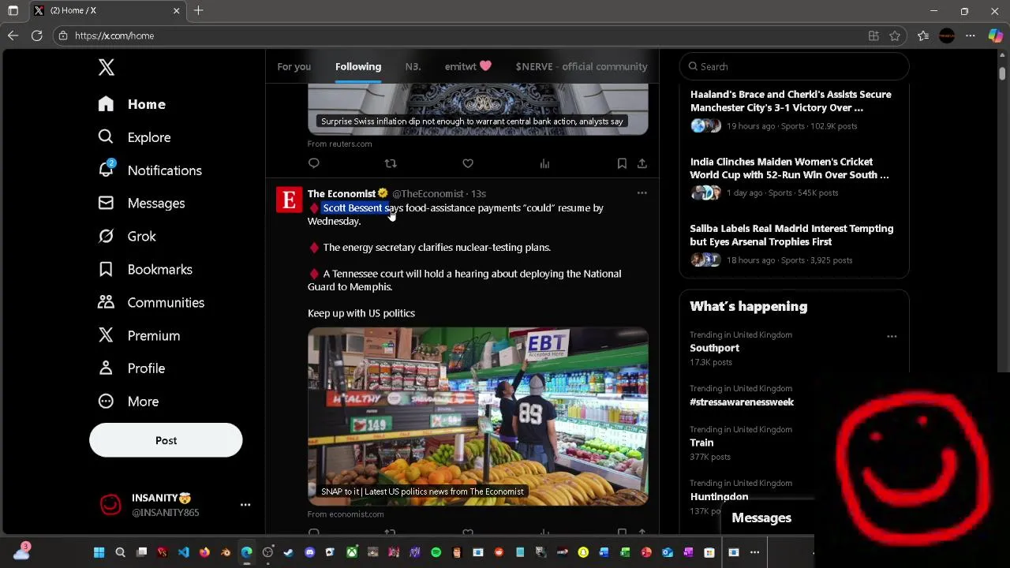Open Edge tab actions menu
1010x568 pixels.
[x=13, y=11]
